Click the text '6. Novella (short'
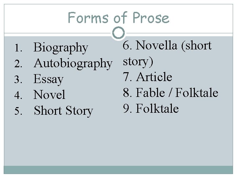 pos(167,46)
